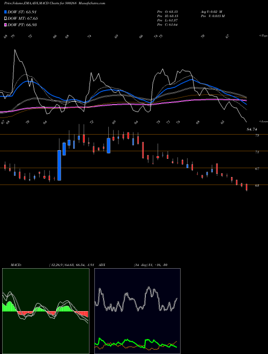Click the chart title mentioning MunafaSutra.com
268x354 pixels.
55,3
